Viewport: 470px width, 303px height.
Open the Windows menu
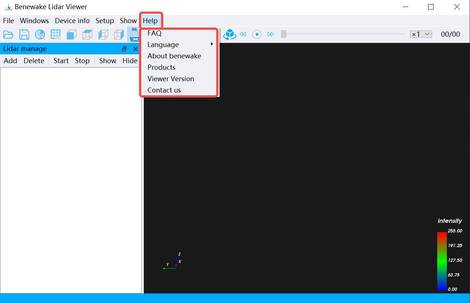pyautogui.click(x=35, y=21)
